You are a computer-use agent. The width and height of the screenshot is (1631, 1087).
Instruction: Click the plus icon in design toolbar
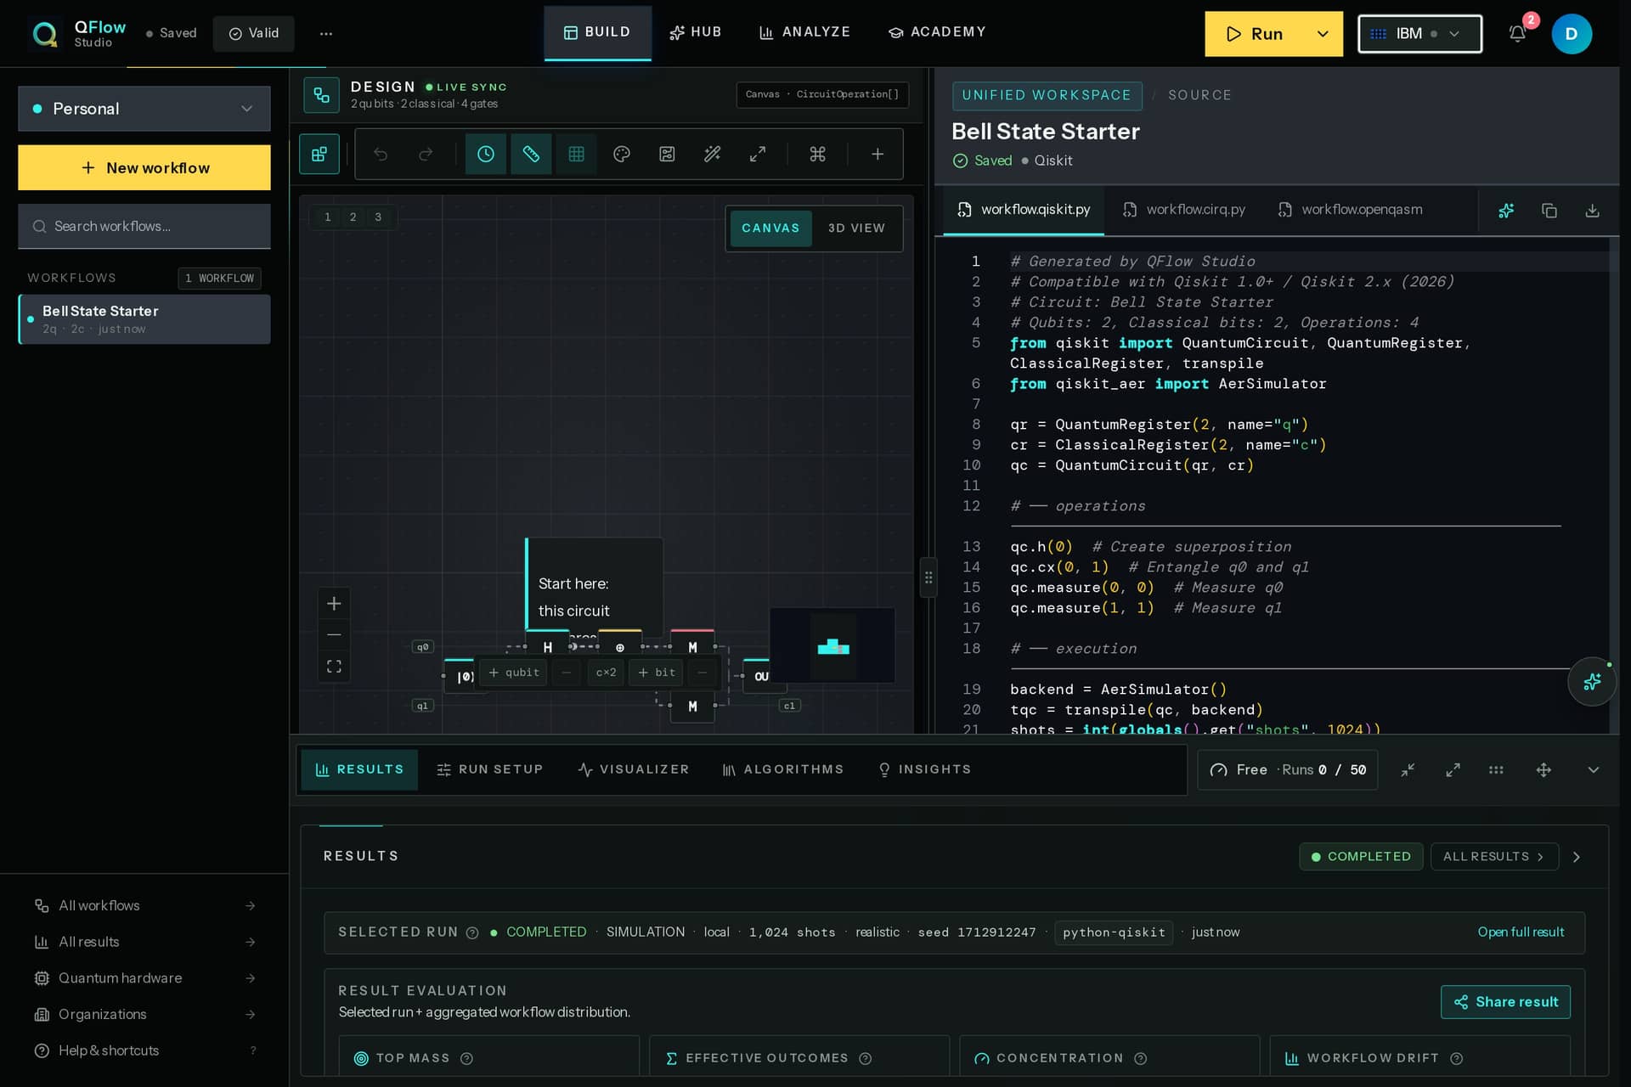878,154
